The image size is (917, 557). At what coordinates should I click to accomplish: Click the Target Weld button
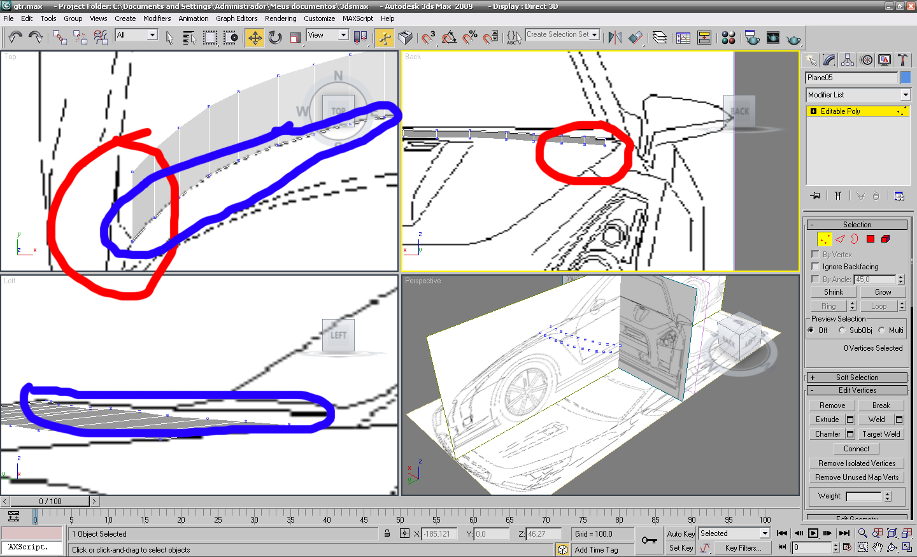coord(881,434)
